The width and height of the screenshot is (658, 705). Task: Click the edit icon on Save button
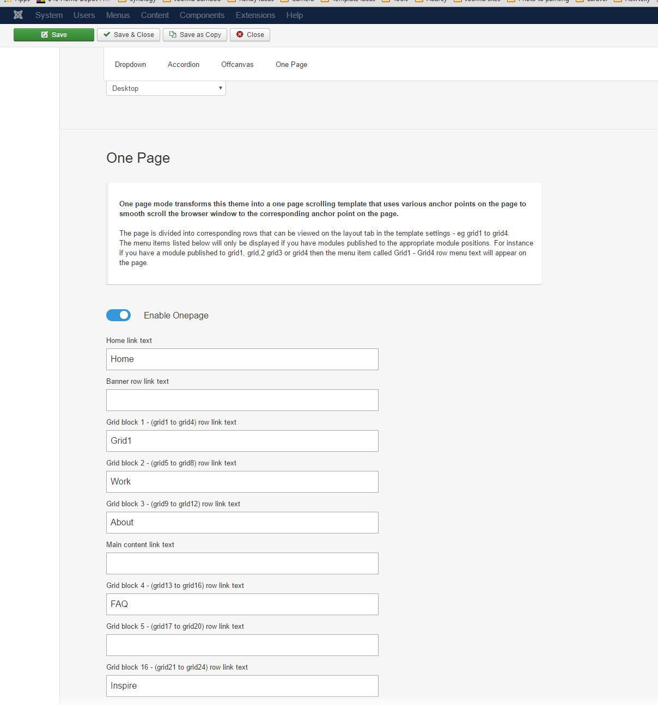click(x=45, y=35)
